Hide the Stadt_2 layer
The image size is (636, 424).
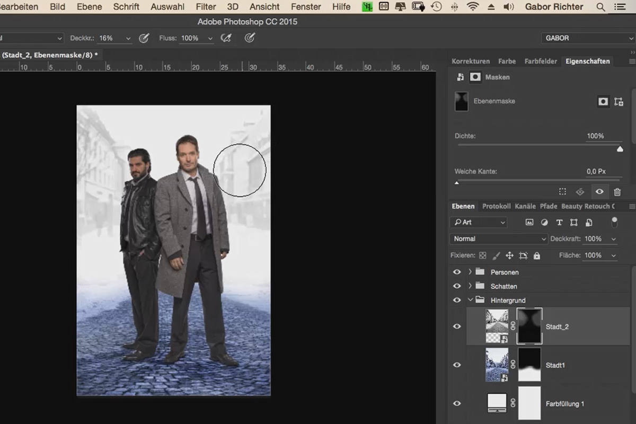[457, 326]
